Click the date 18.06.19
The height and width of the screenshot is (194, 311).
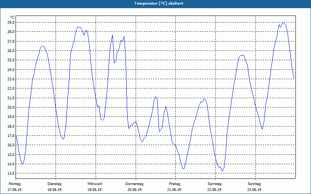tap(54, 190)
